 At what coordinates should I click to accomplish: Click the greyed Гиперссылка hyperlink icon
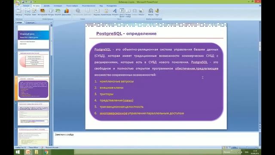78,12
